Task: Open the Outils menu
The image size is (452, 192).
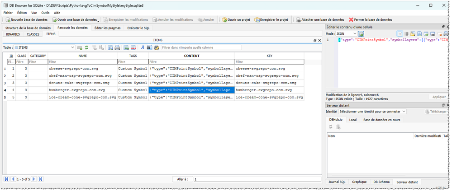Action: (x=45, y=13)
